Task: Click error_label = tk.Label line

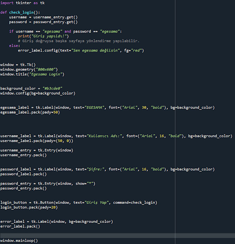Action: click(x=56, y=221)
